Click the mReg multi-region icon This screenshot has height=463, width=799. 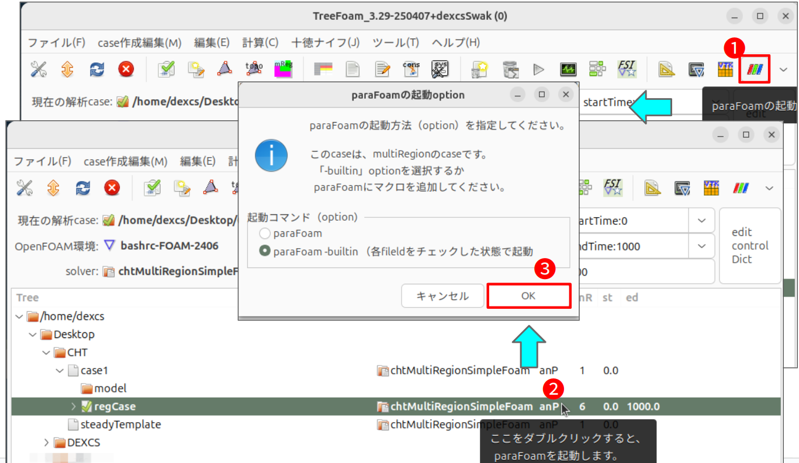[283, 70]
